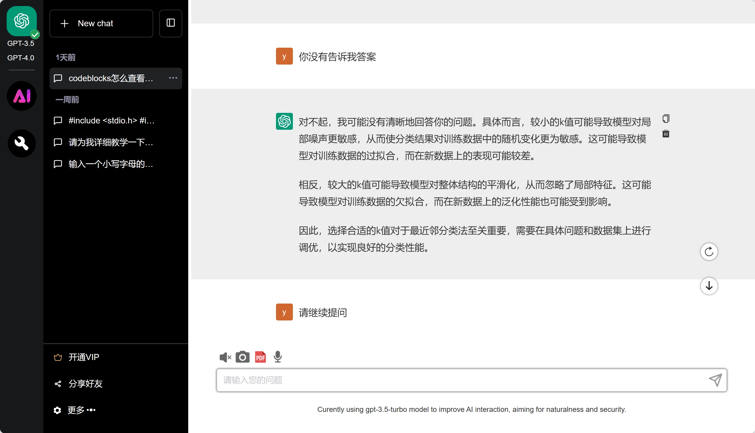Open the colorful AI tools icon
This screenshot has height=433, width=755.
(x=21, y=96)
